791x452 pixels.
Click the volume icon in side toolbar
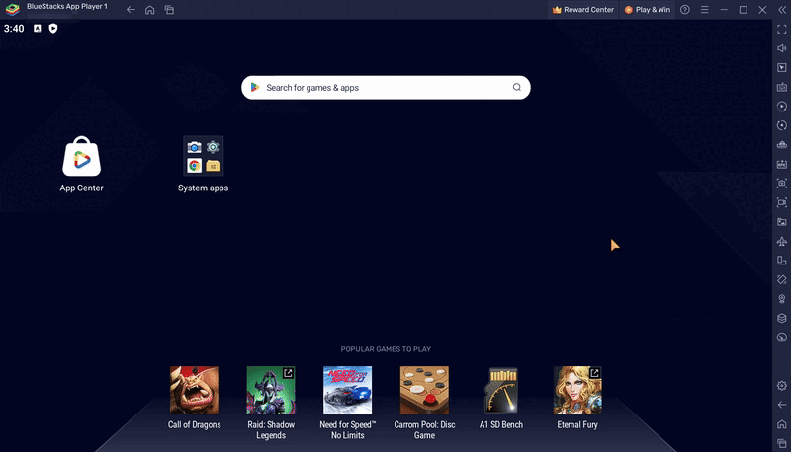click(782, 48)
